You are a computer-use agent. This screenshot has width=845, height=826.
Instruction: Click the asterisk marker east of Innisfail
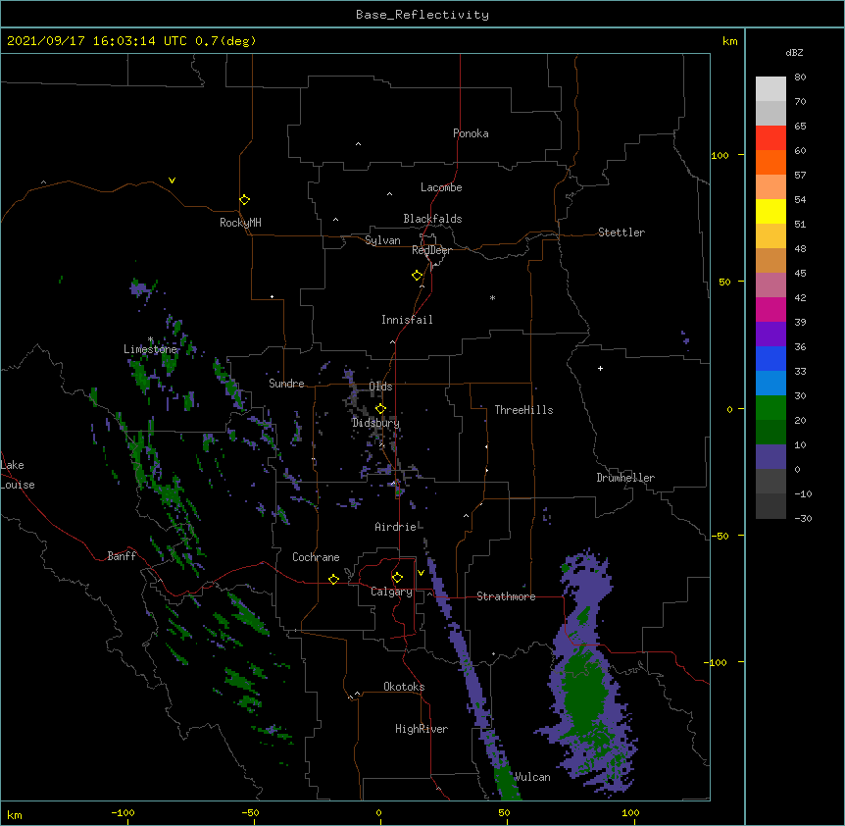coord(492,297)
